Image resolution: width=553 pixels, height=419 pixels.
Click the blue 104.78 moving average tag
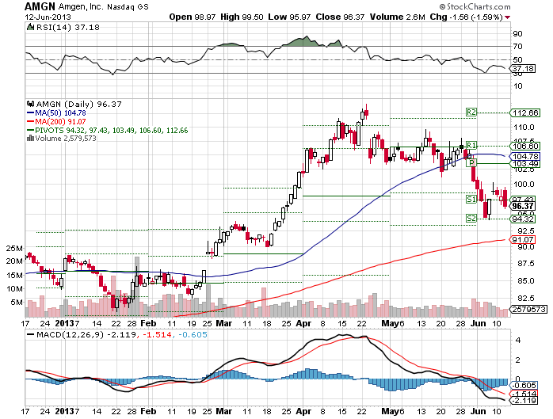click(x=524, y=156)
